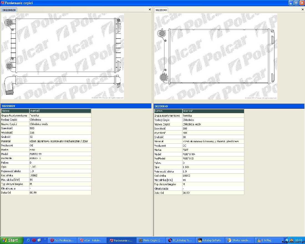Viewport: 305px width, 244px height.
Task: Click the Wartość column header in the 3022084X table
Action: click(x=213, y=111)
